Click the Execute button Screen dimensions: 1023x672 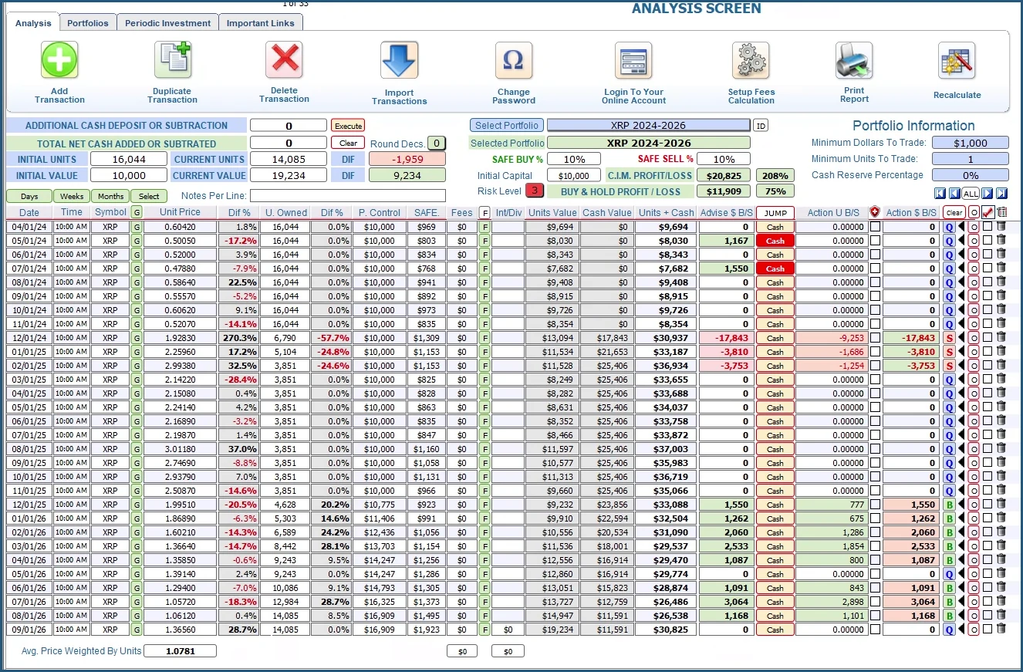click(348, 125)
